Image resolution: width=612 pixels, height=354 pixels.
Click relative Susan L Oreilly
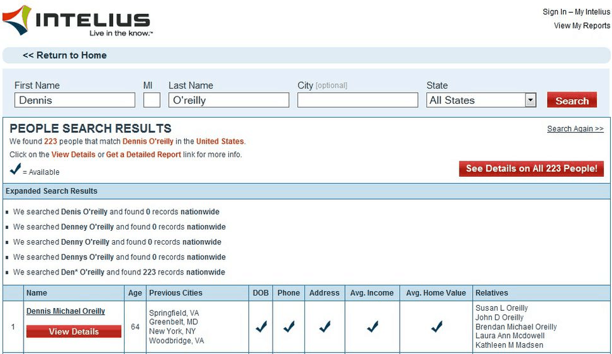[x=501, y=308]
